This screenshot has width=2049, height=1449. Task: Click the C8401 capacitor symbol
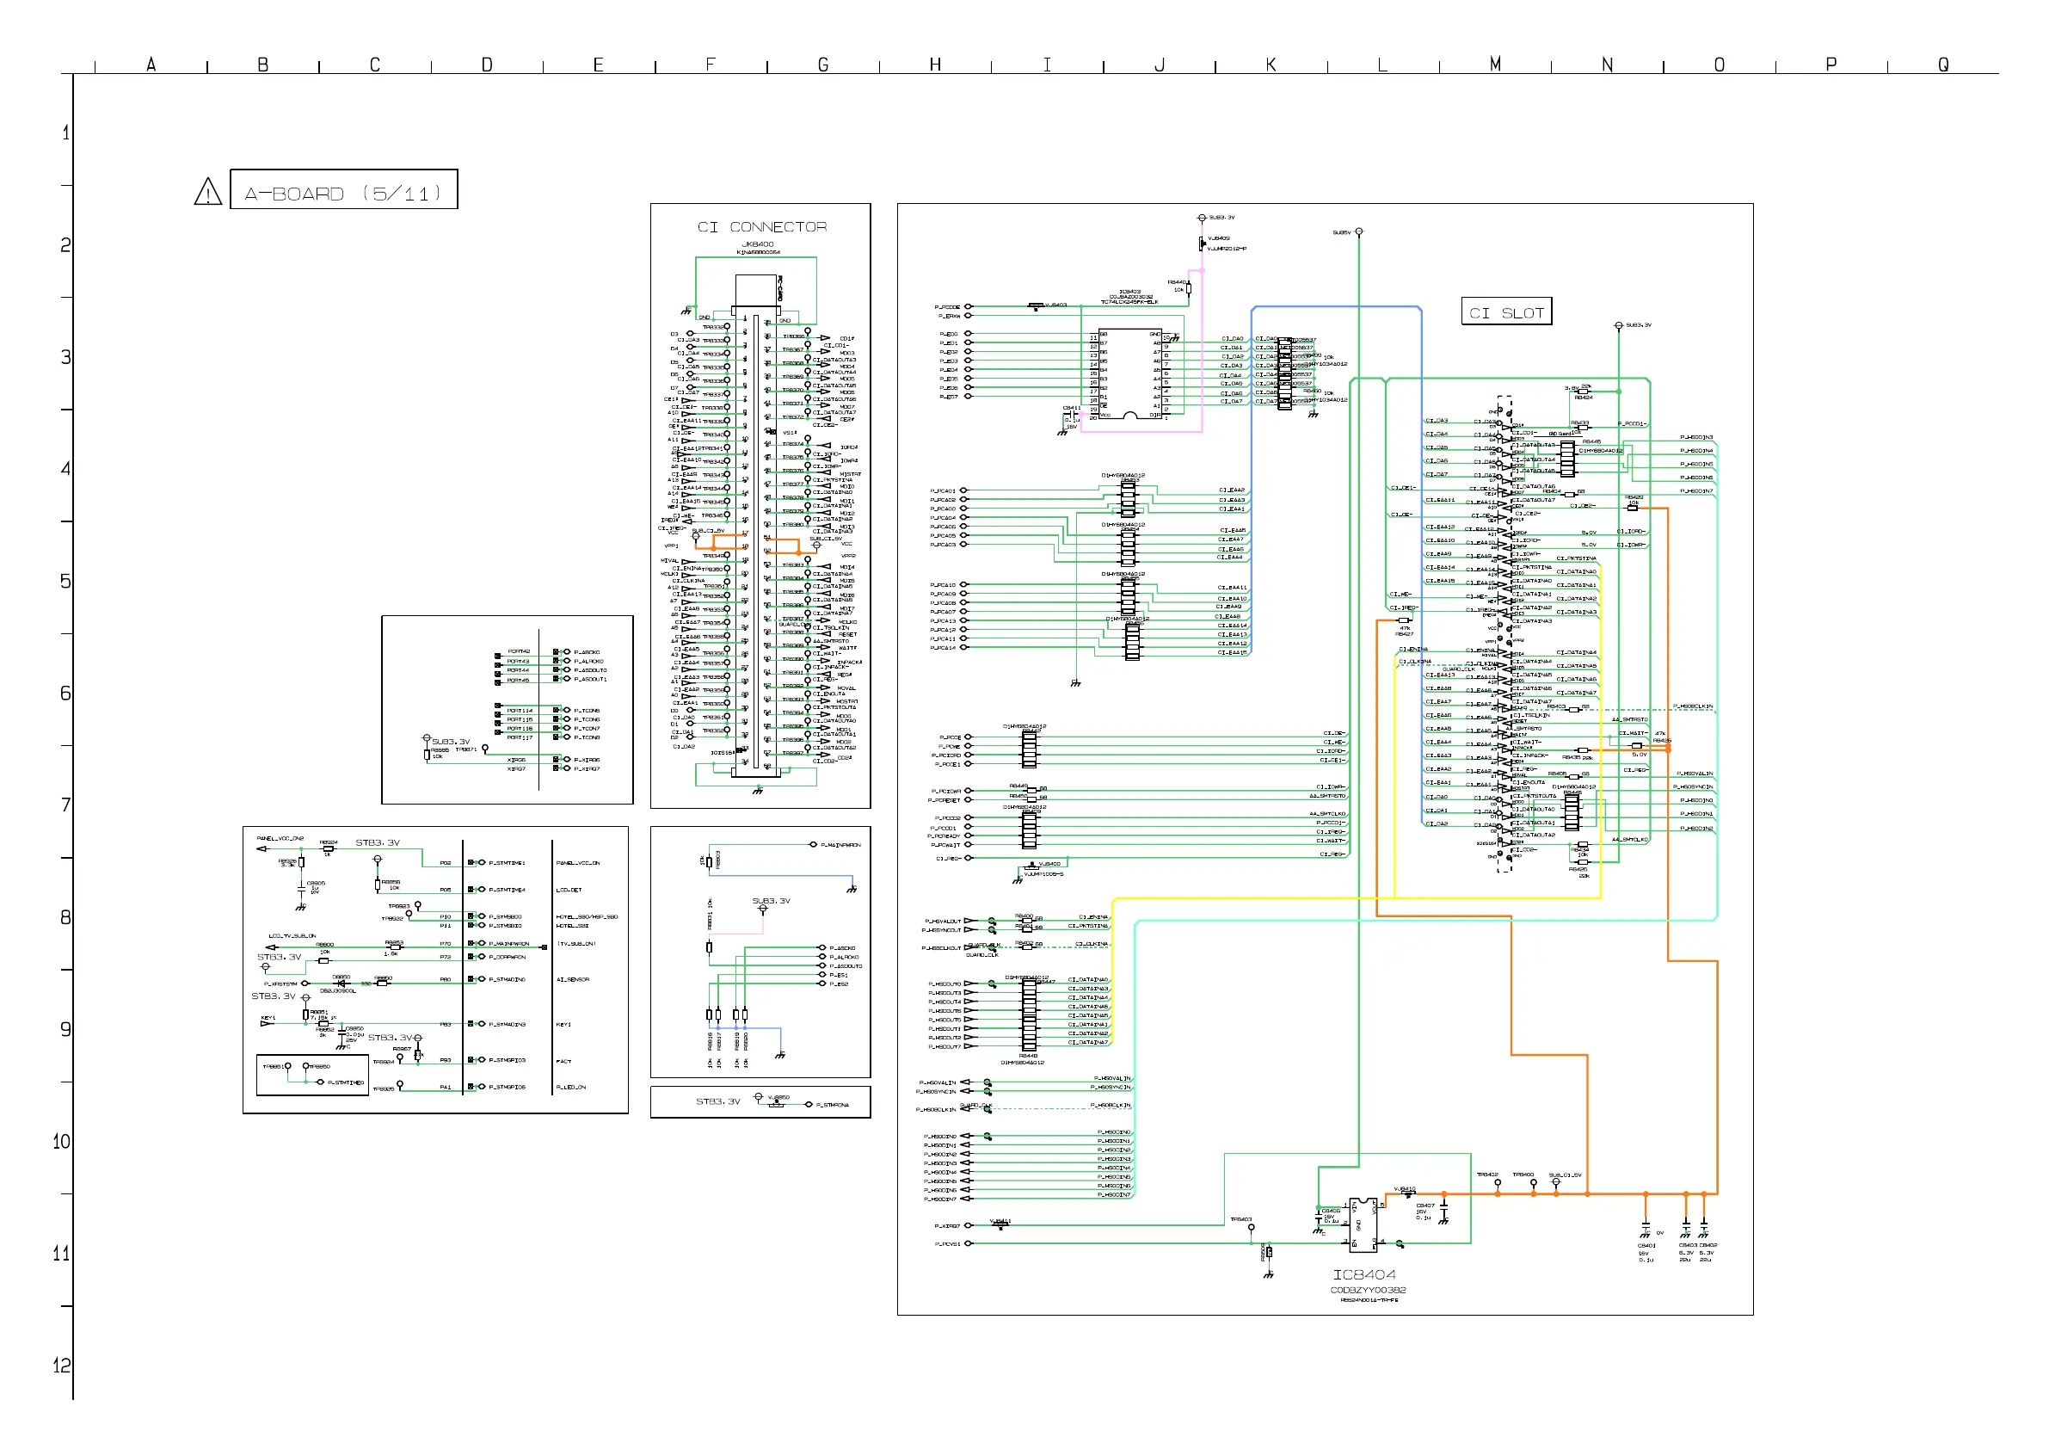tap(1646, 1227)
